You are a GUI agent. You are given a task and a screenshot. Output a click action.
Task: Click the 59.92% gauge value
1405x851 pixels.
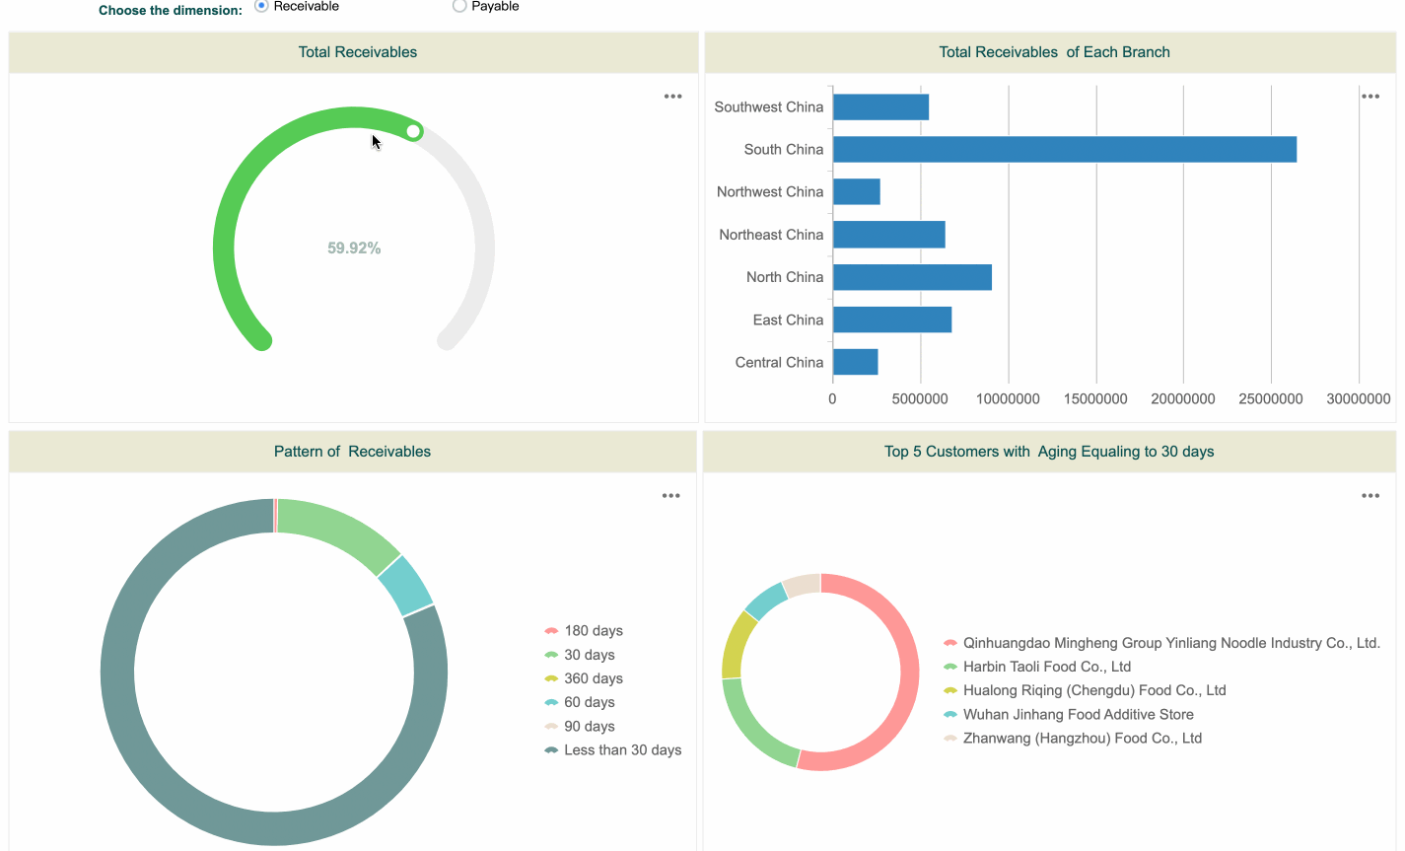(x=354, y=248)
